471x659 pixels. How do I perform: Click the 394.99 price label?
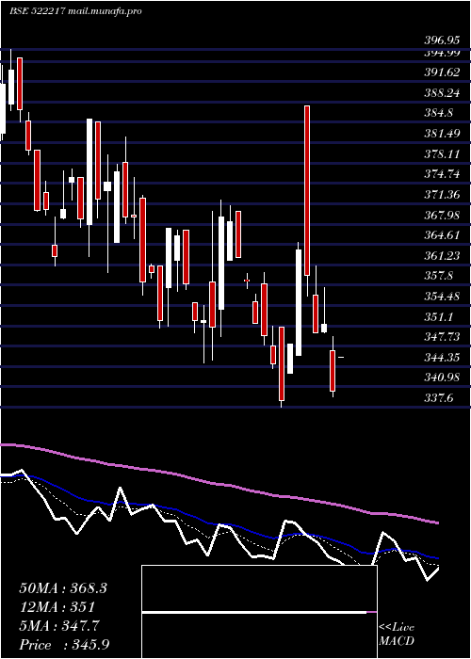point(442,53)
